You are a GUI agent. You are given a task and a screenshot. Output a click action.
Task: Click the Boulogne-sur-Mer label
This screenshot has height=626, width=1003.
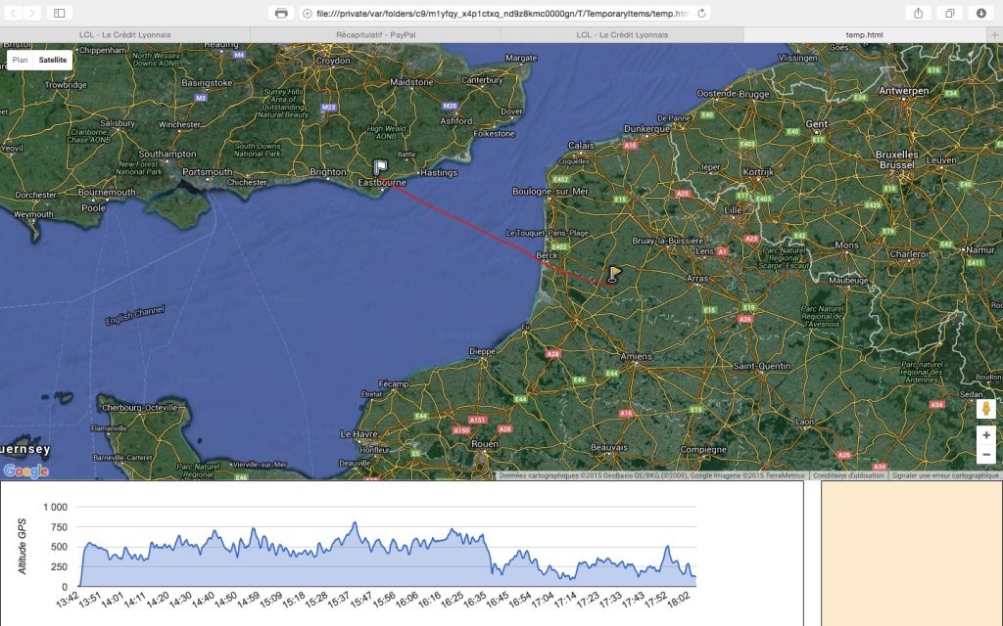[x=550, y=192]
